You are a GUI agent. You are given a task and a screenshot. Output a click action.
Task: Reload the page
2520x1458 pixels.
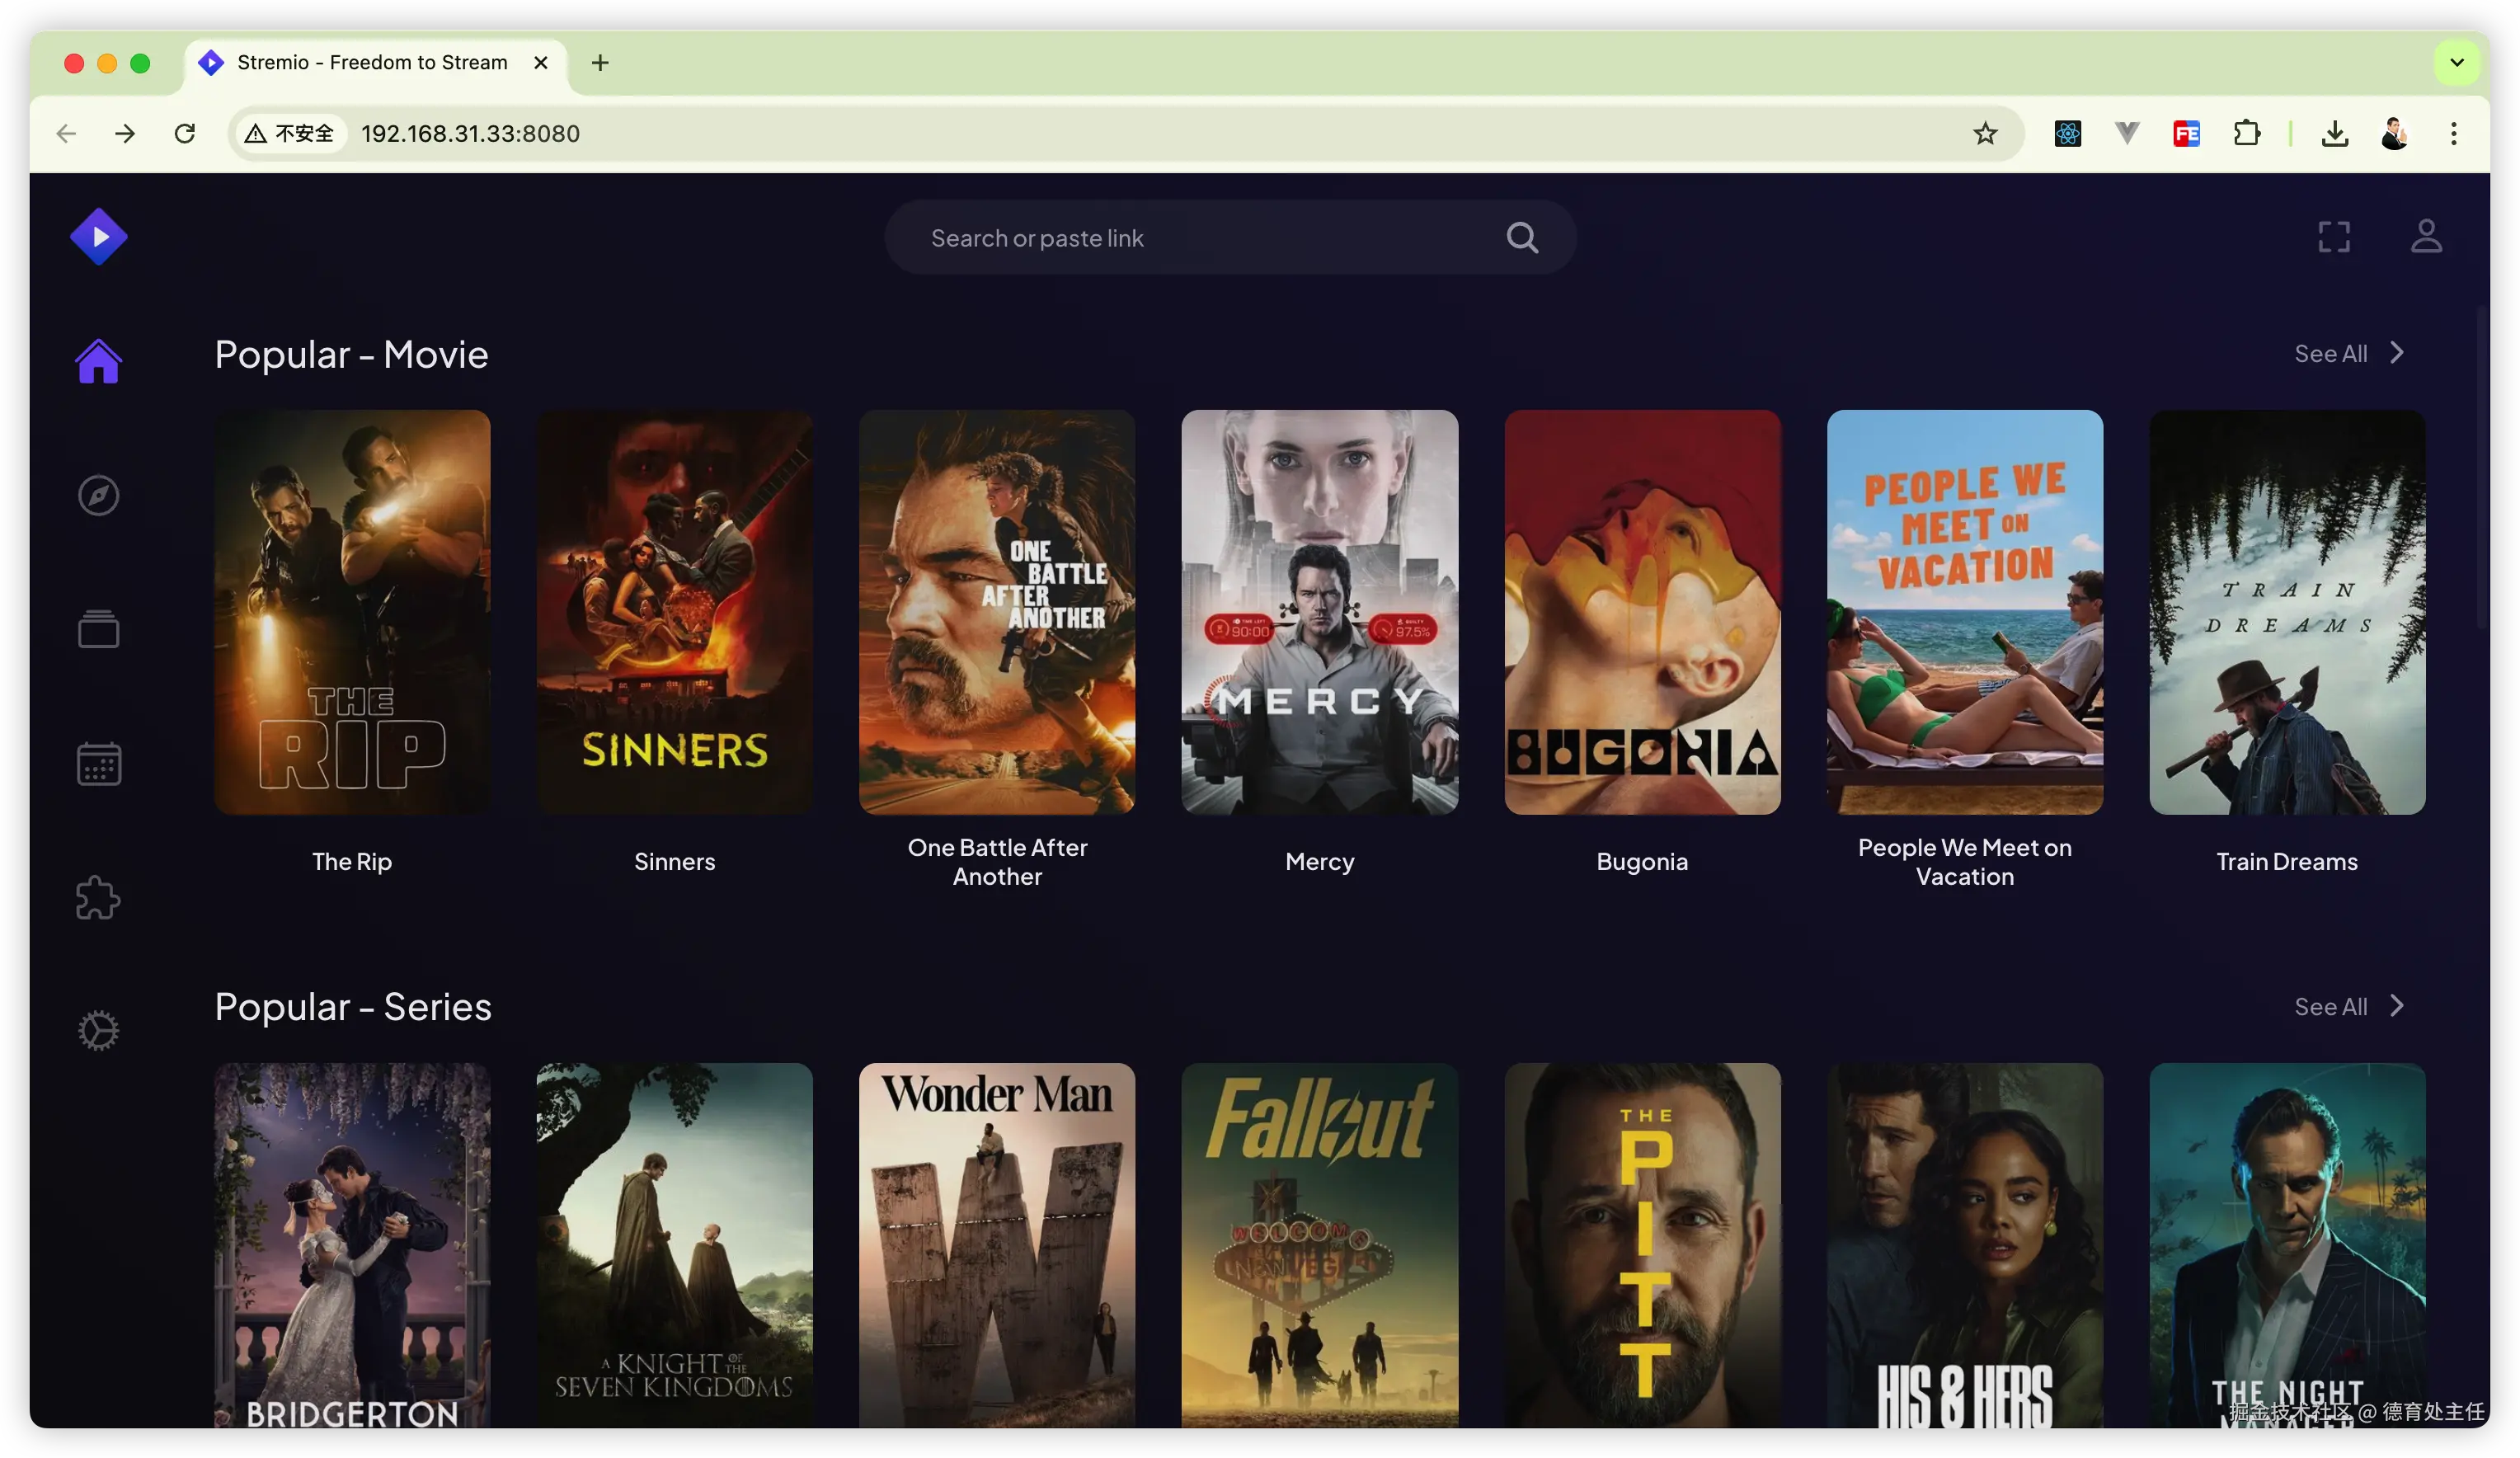185,134
